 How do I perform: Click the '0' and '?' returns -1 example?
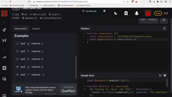tap(30, 75)
